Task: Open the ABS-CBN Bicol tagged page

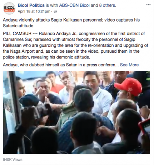Action: pyautogui.click(x=74, y=5)
